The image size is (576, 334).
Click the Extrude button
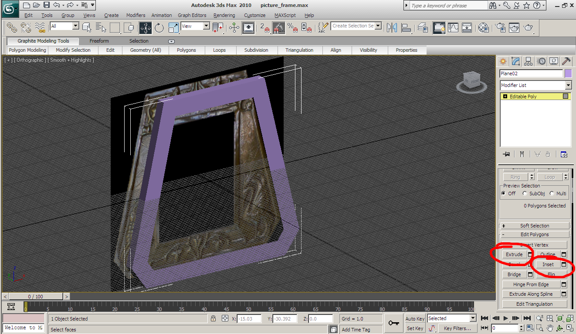tap(514, 254)
